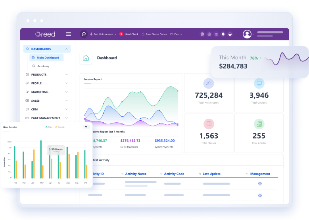Screen dimensions: 309x220
Task: Open the Academy sidebar item
Action: tap(43, 66)
